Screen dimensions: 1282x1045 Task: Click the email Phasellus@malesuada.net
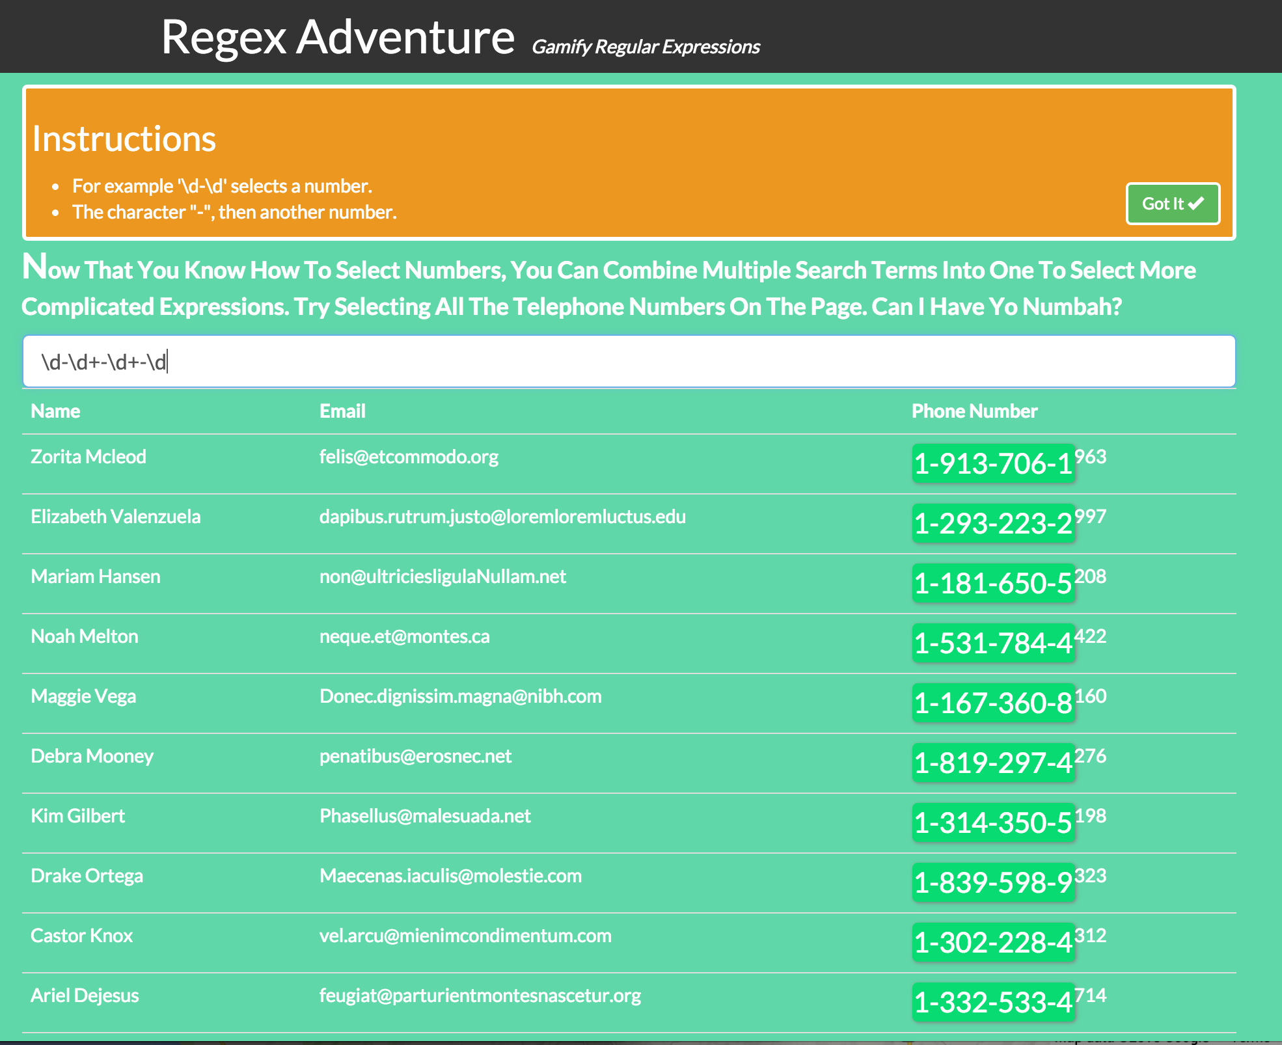[425, 816]
